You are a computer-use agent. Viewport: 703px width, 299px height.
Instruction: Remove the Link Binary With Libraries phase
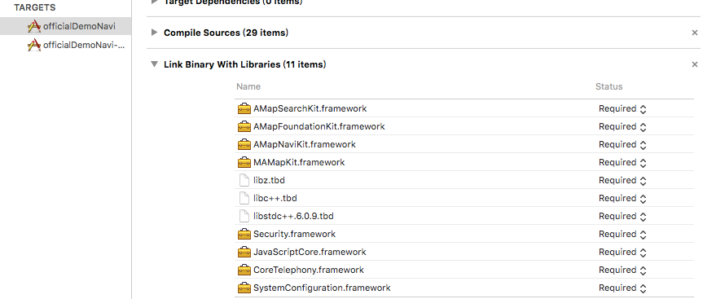(695, 64)
